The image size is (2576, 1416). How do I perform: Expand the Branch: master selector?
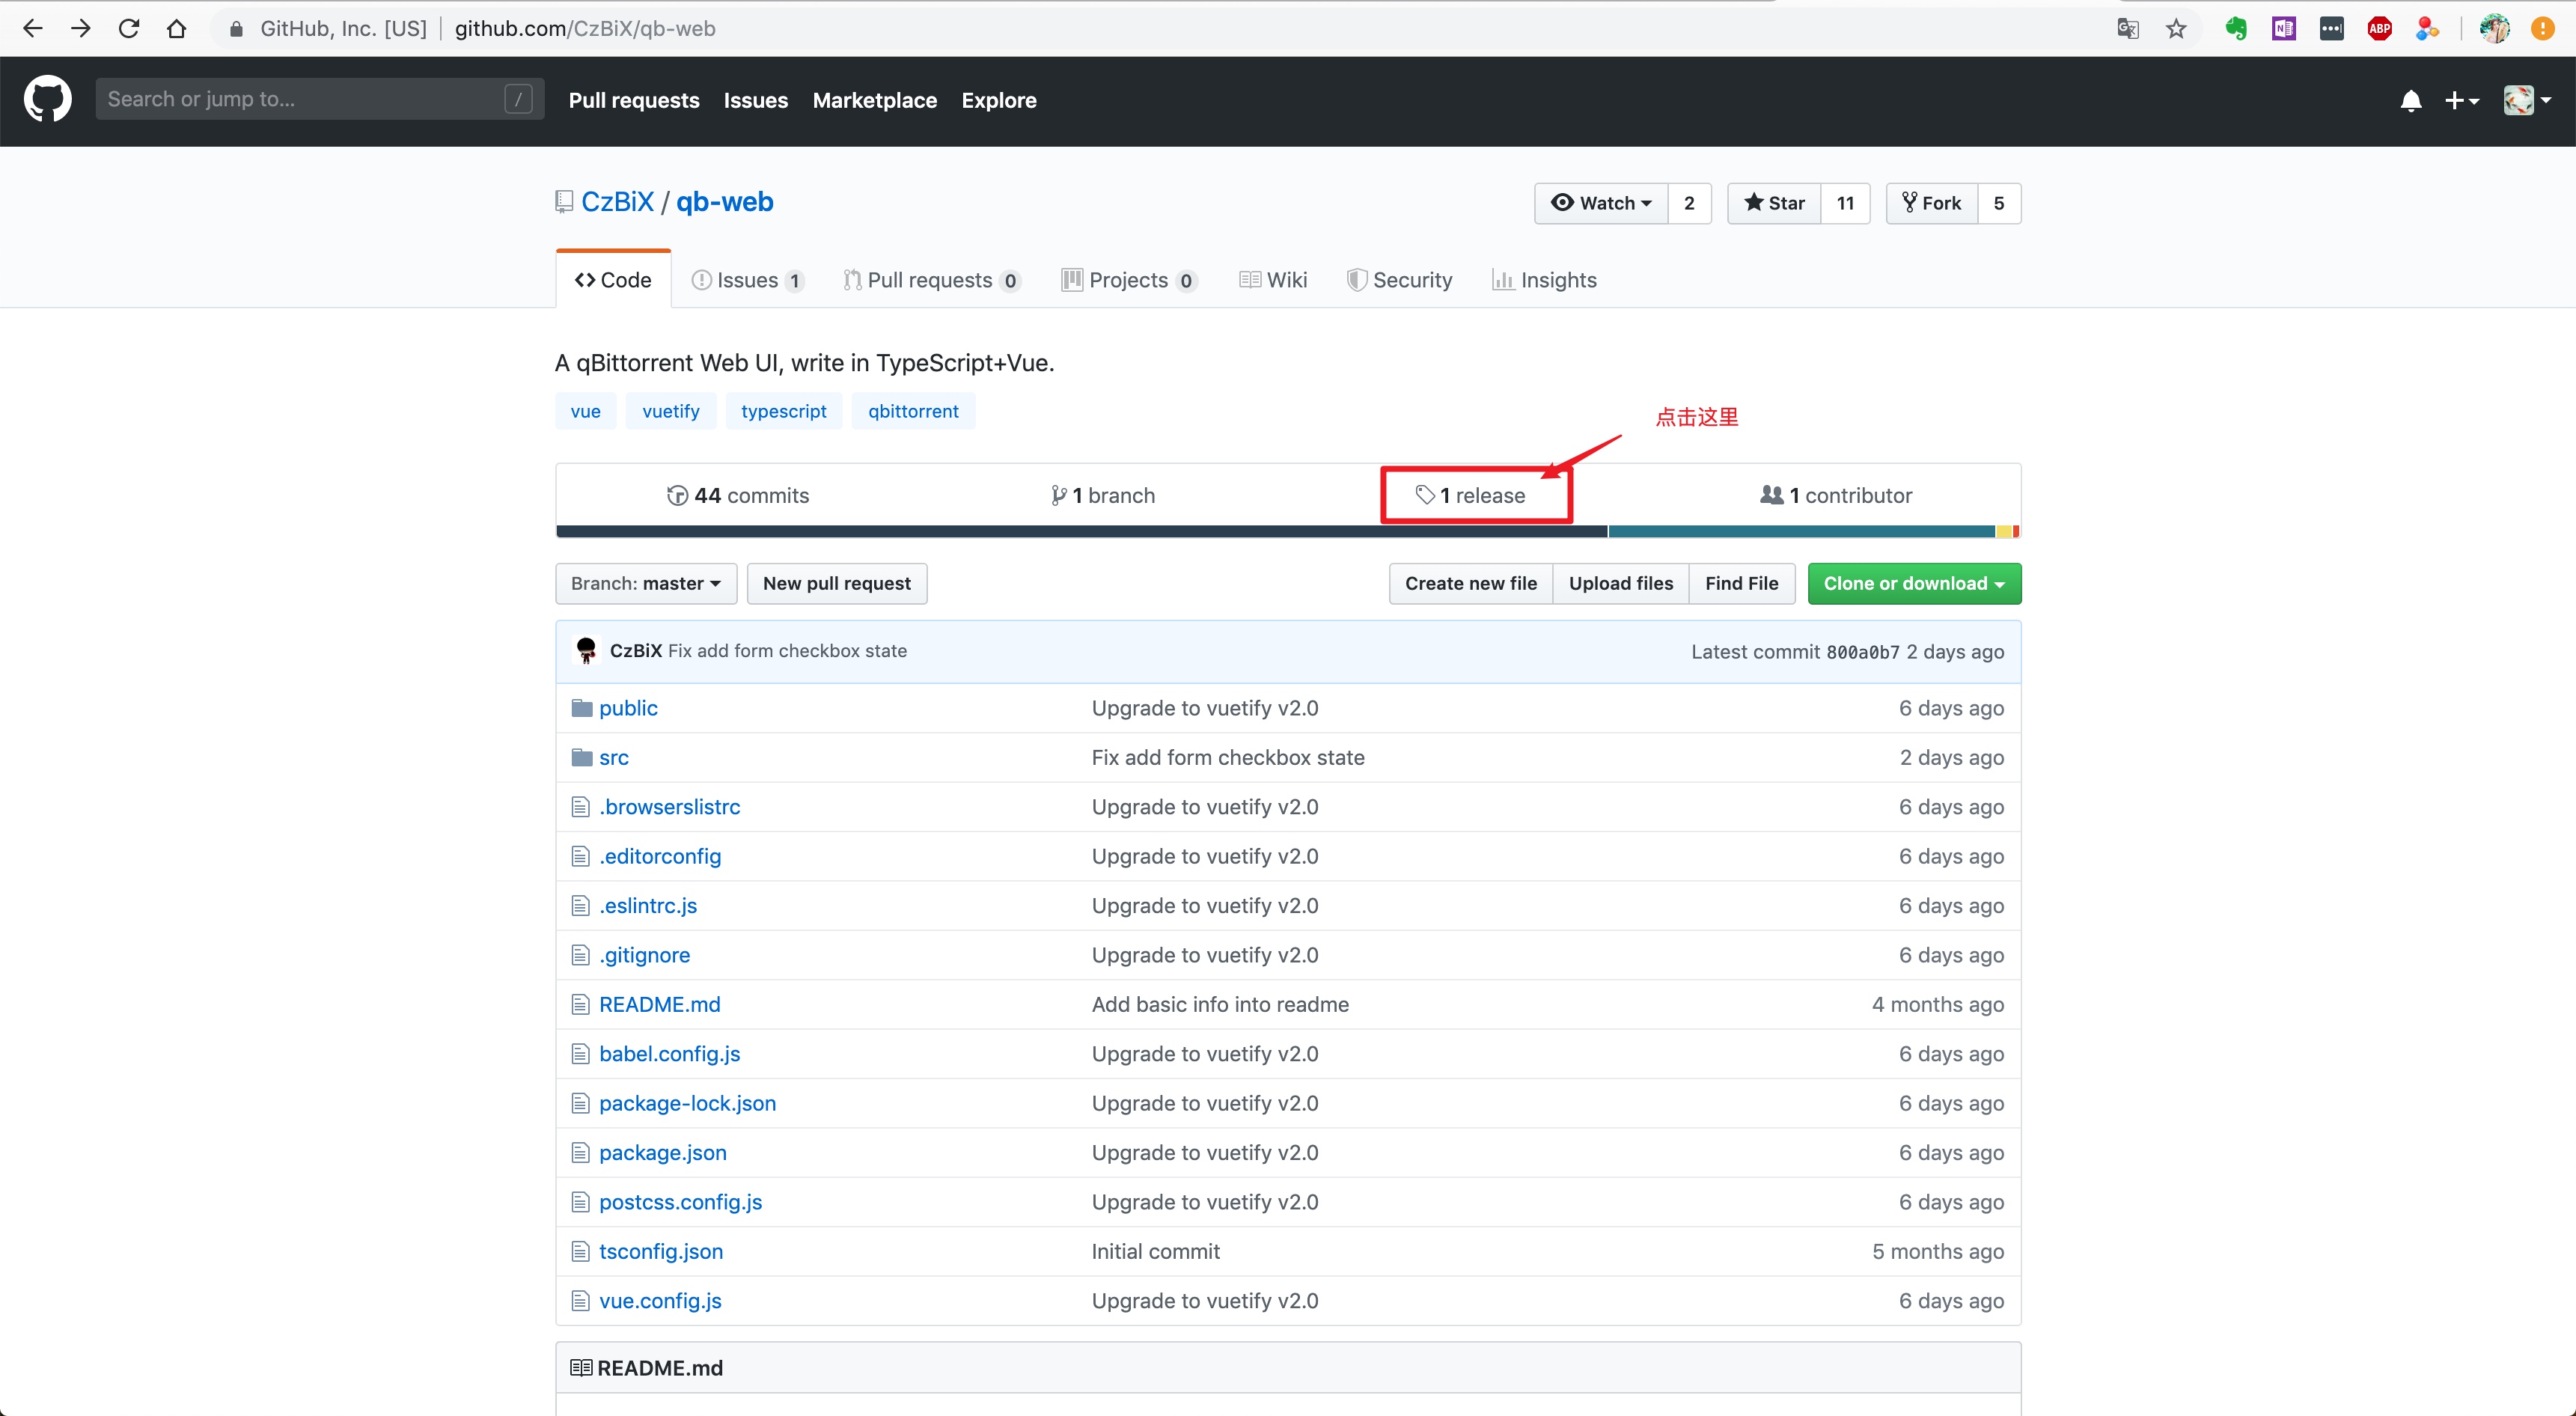coord(646,584)
